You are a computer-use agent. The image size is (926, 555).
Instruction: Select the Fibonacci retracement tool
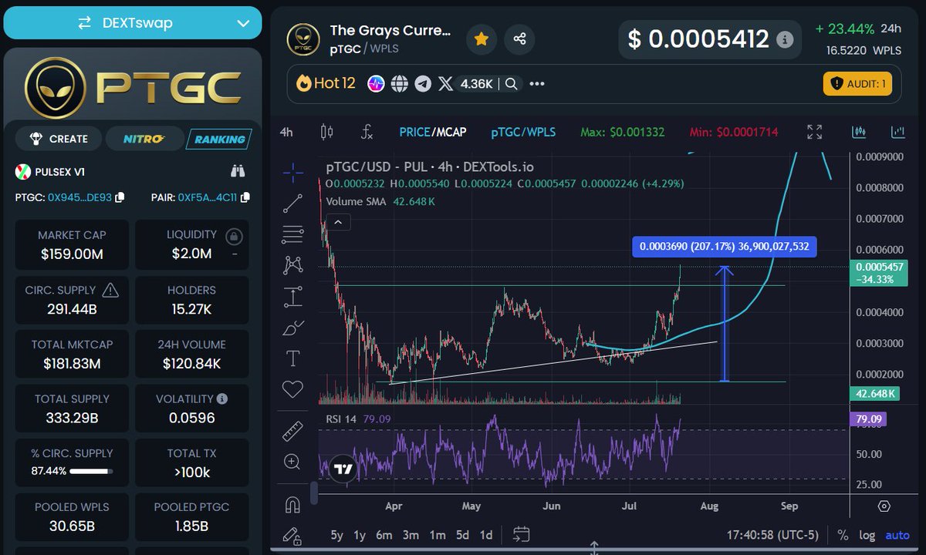tap(292, 234)
